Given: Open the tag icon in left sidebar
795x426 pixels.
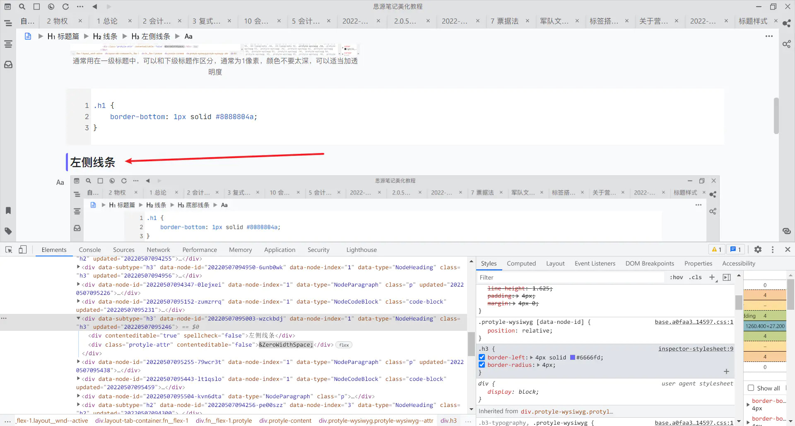Looking at the screenshot, I should pyautogui.click(x=8, y=231).
